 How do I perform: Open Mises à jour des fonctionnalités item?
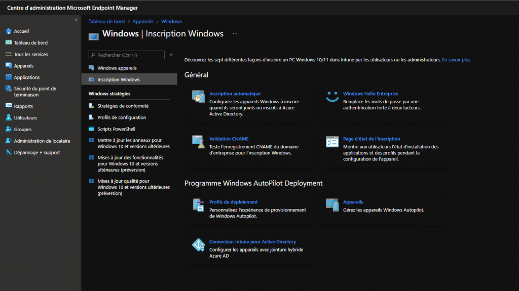(130, 163)
